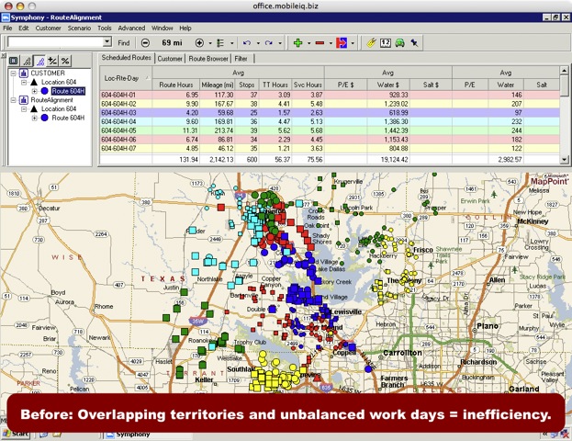Expand Route 604H under RouteAlignment
Viewport: 572px width, 441px height.
coord(34,119)
